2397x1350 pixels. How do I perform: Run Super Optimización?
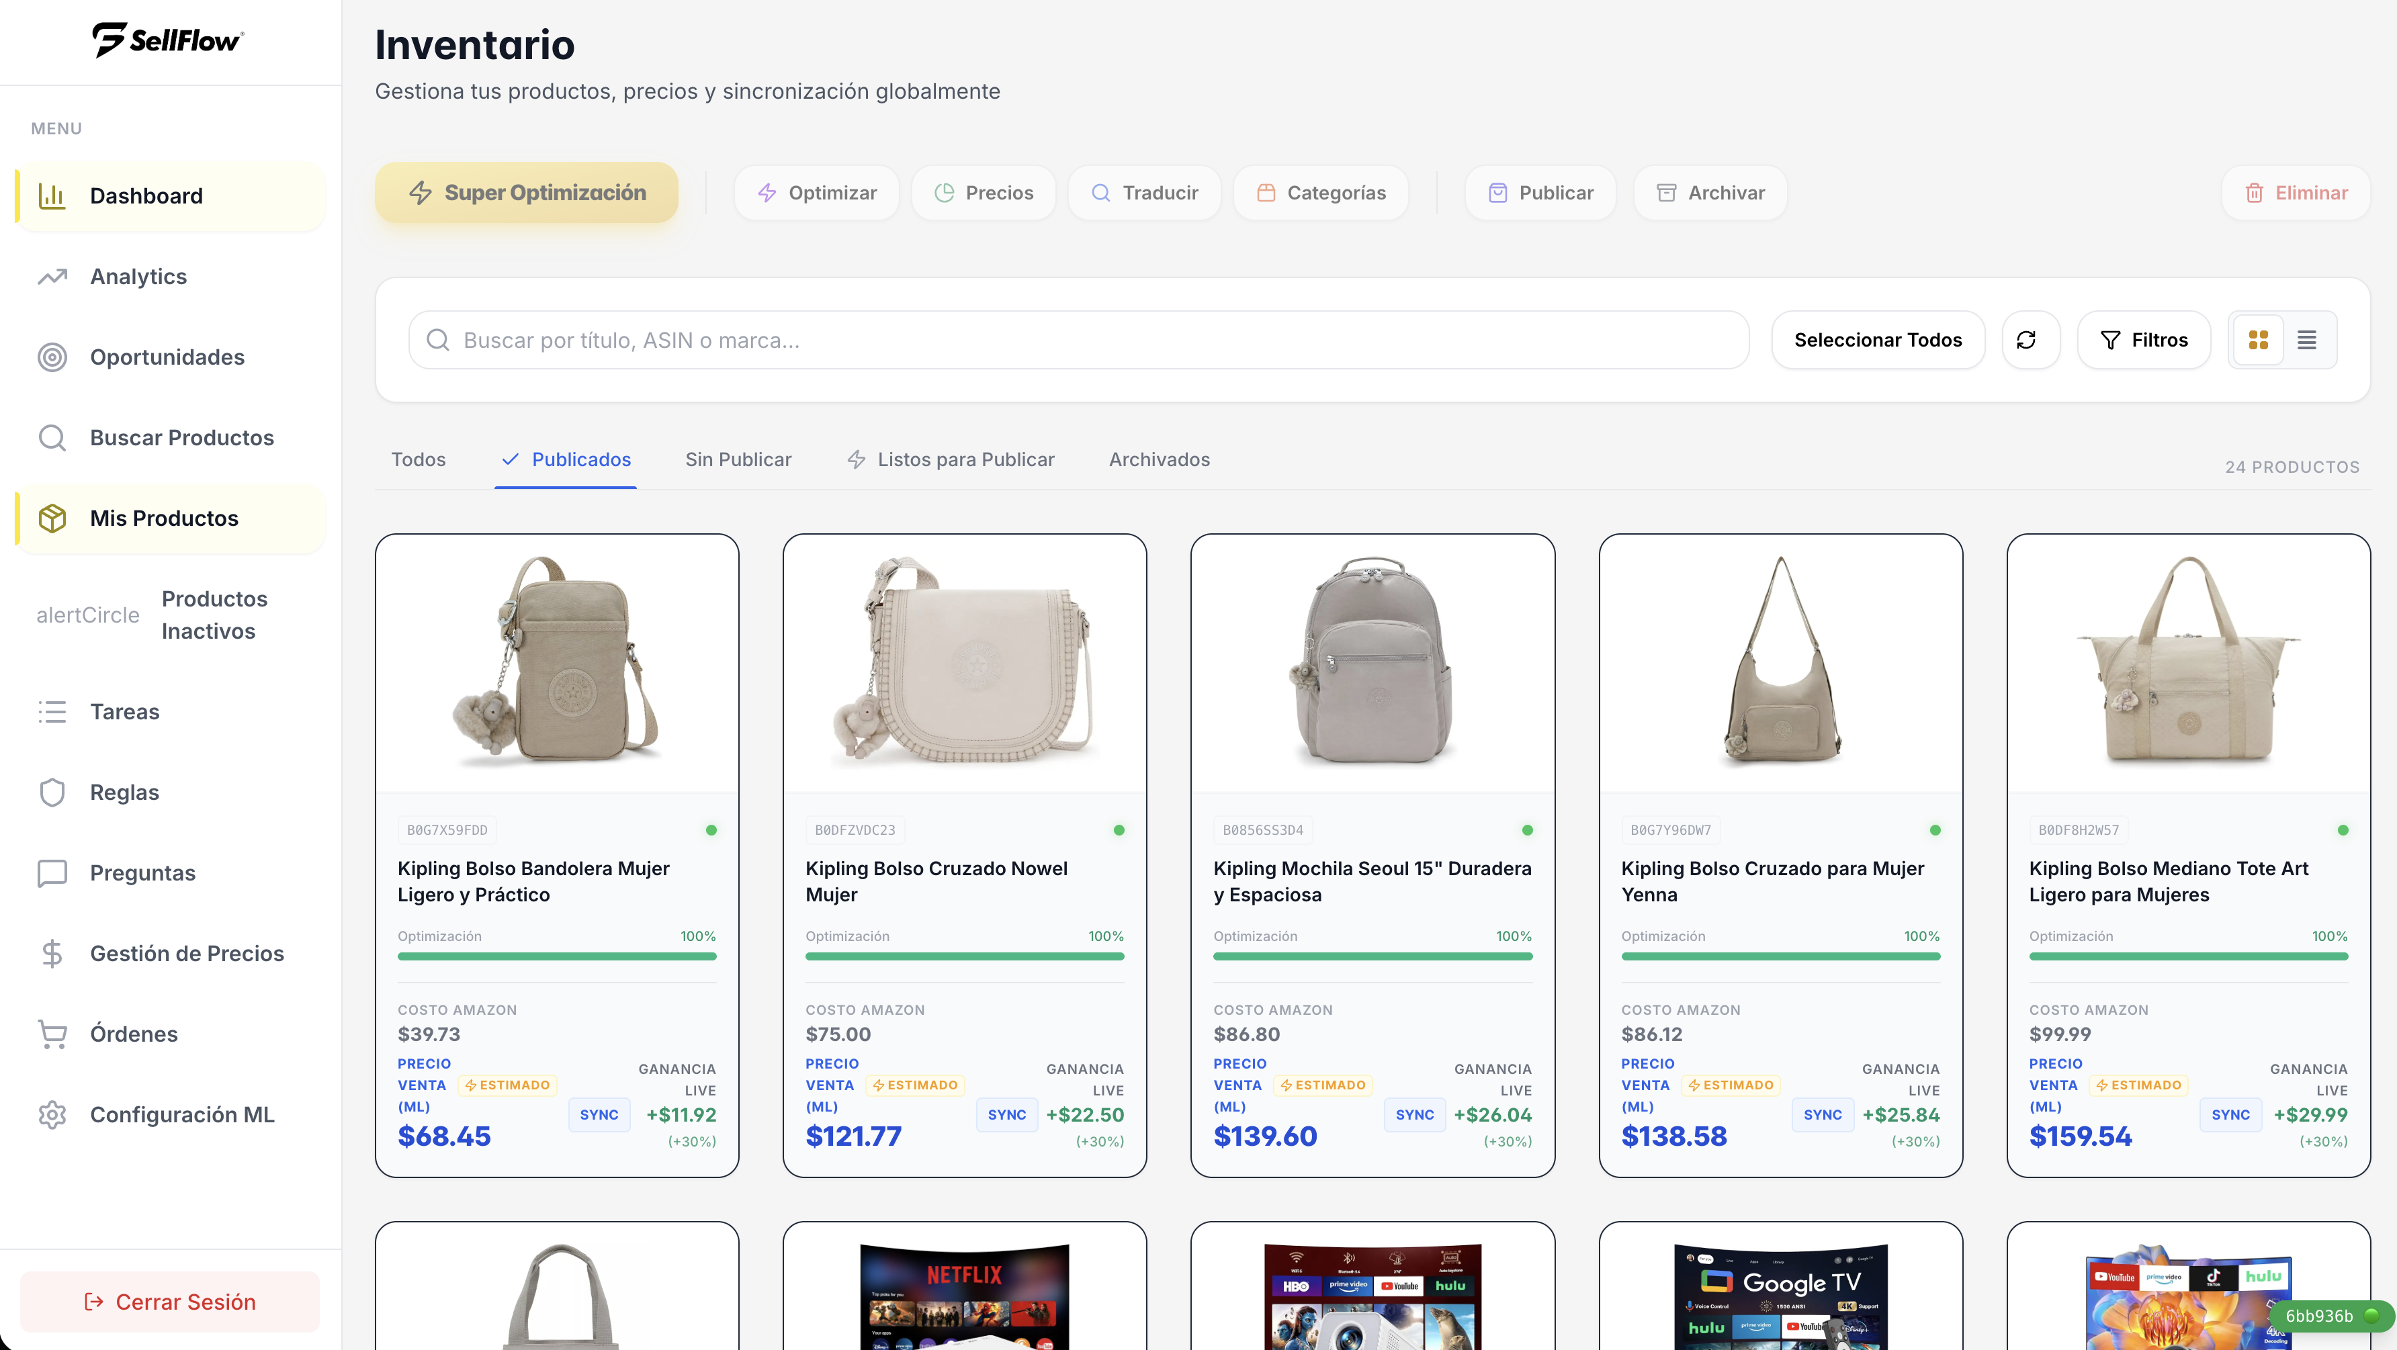pyautogui.click(x=527, y=193)
